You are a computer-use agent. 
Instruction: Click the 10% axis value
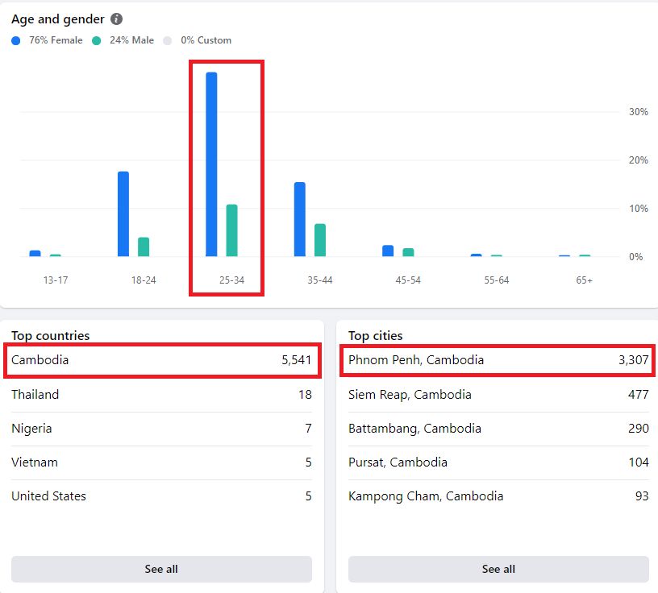639,209
